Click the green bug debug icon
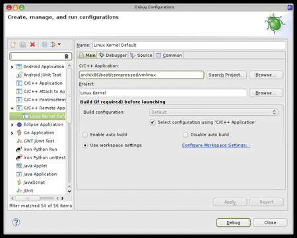The image size is (297, 238). click(275, 24)
